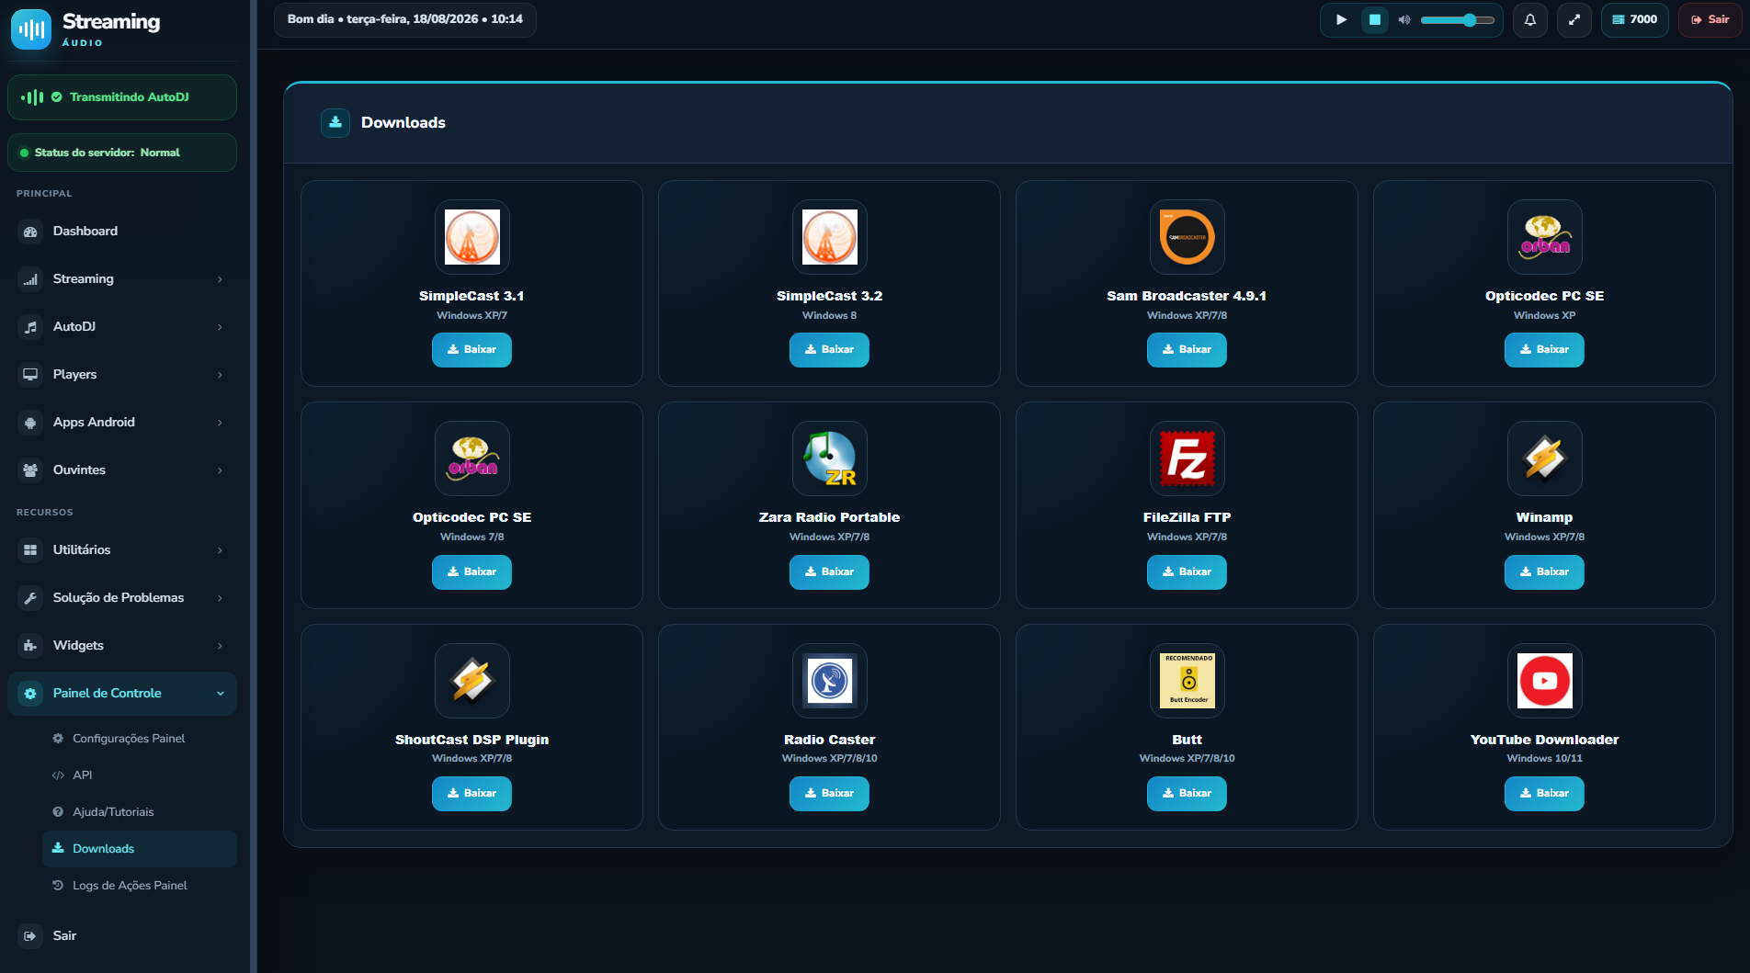Open the Streaming sidebar menu
This screenshot has width=1750, height=973.
click(x=122, y=279)
